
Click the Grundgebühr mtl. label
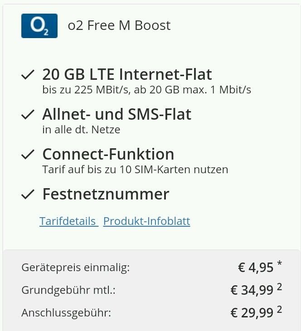click(x=68, y=290)
